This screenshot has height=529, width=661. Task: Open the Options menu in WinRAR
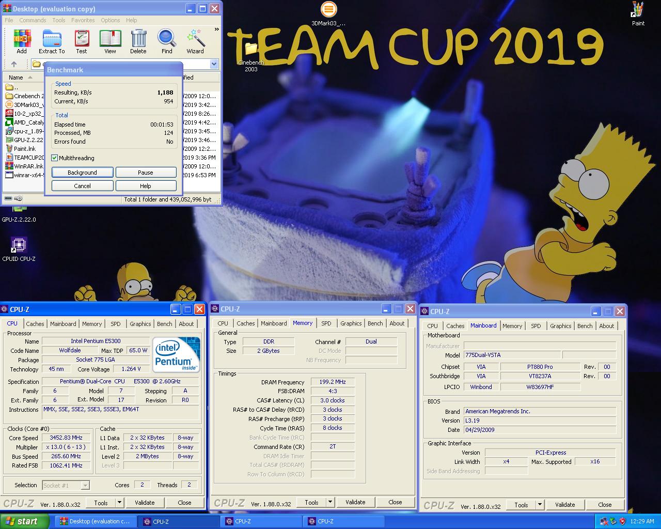[111, 20]
